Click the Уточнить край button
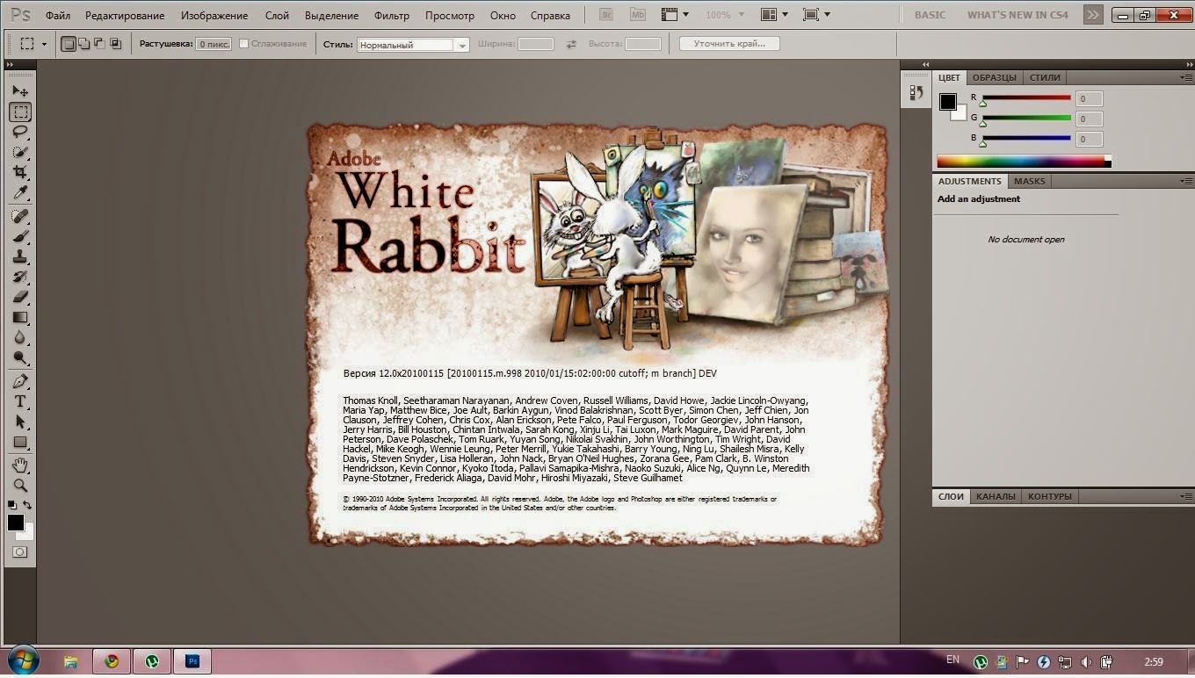This screenshot has width=1195, height=678. 729,44
